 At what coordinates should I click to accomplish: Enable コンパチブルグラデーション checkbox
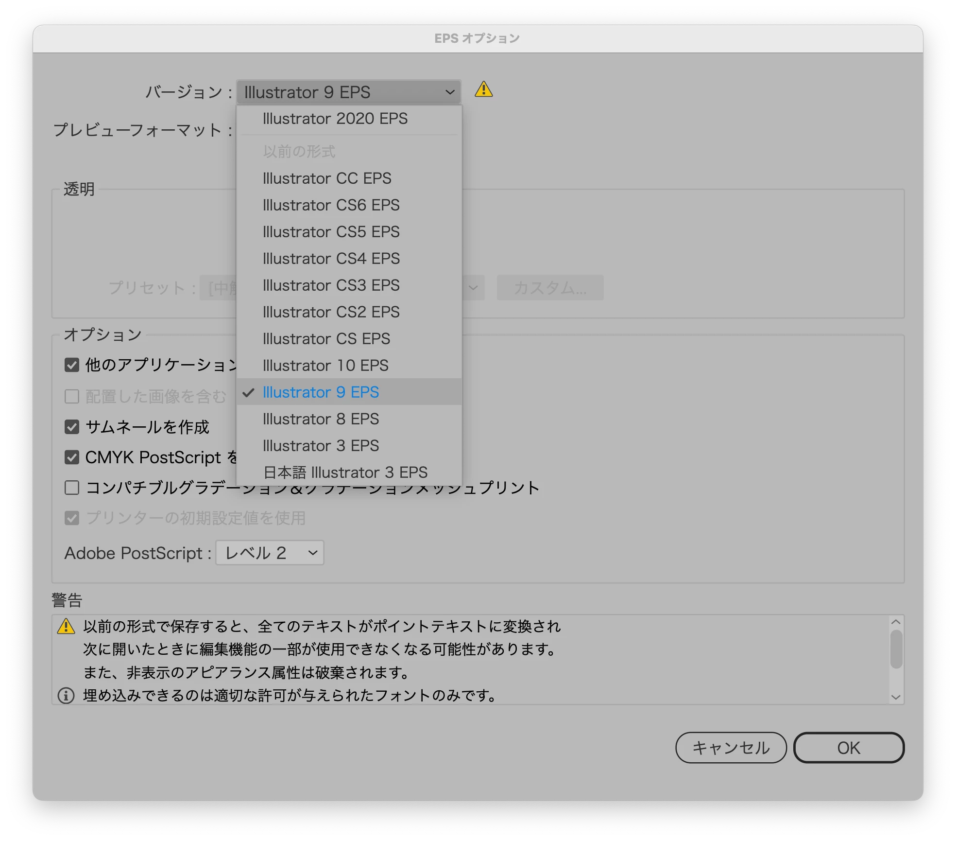[x=72, y=487]
